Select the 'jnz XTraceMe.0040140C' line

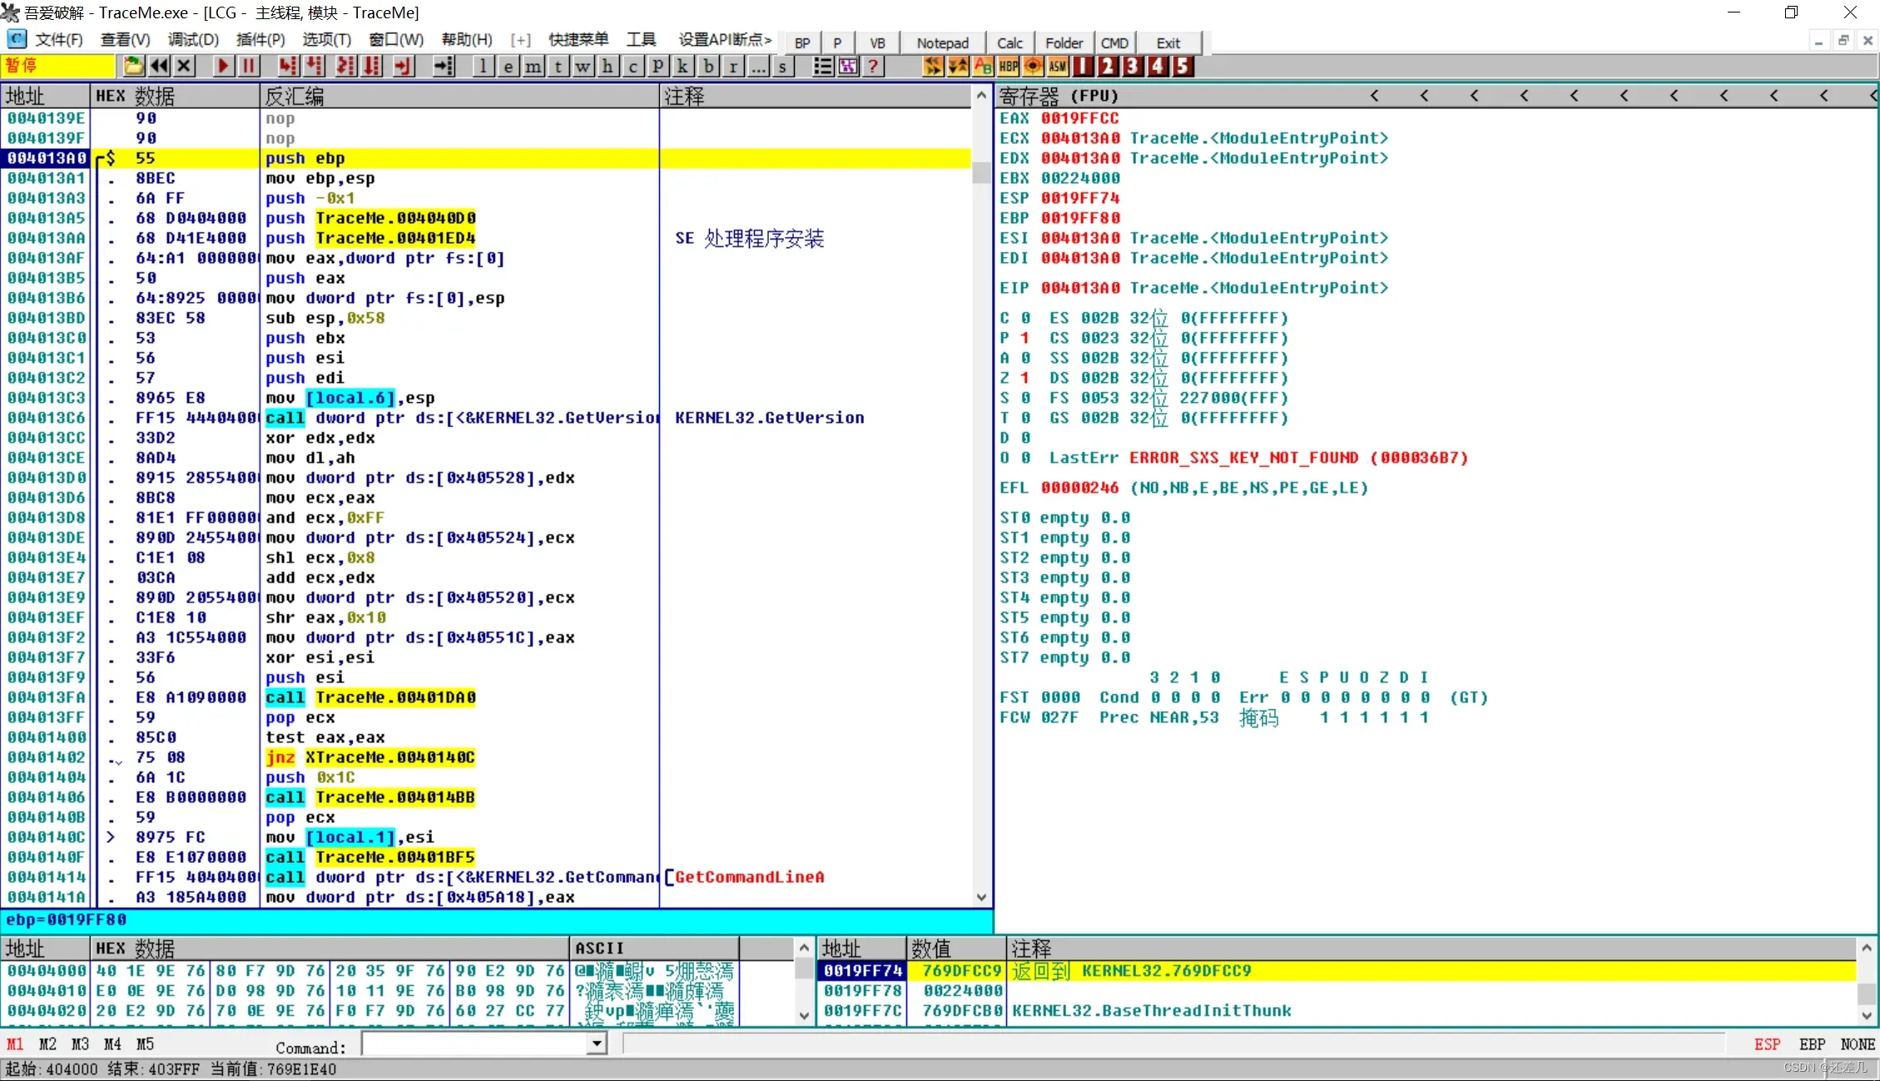(370, 757)
